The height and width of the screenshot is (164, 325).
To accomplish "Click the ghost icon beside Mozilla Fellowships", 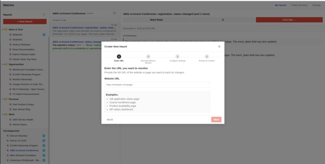I will pos(10,80).
